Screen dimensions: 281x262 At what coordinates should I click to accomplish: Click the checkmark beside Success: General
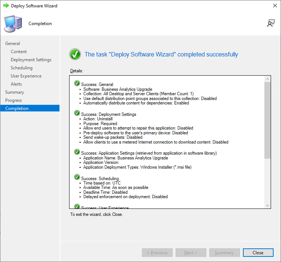pyautogui.click(x=77, y=83)
